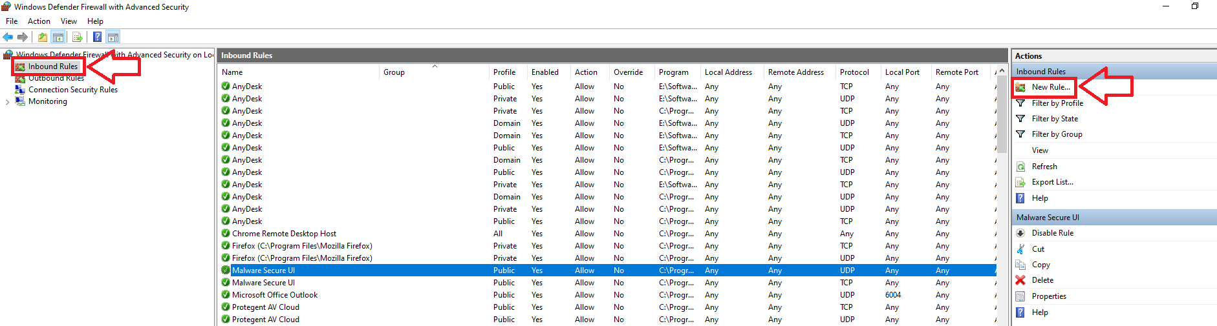
Task: Open Properties from the Actions pane
Action: [1049, 296]
